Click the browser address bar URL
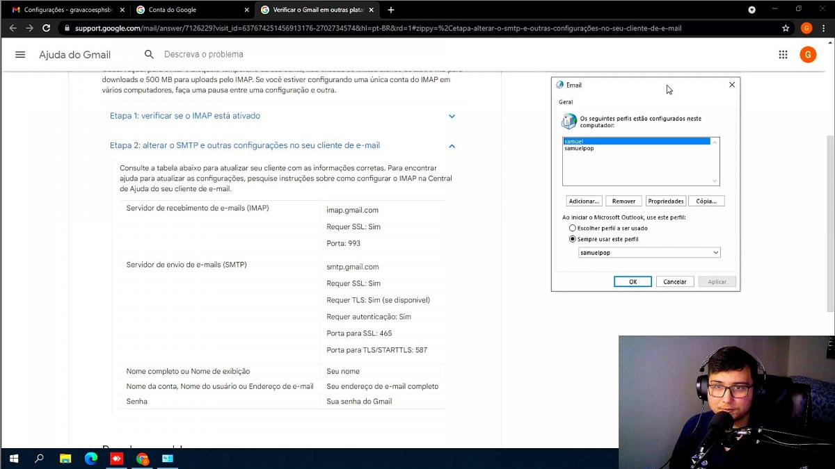 click(378, 28)
